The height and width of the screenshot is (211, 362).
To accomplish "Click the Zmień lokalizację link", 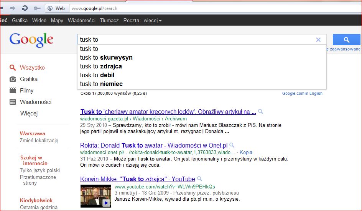I will pos(39,140).
